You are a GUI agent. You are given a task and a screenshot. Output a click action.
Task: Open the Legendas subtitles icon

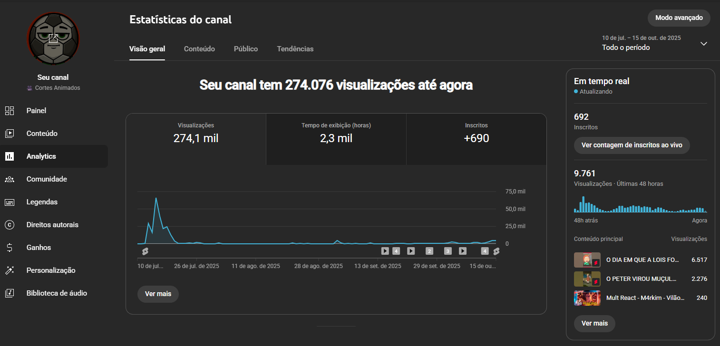tap(10, 202)
